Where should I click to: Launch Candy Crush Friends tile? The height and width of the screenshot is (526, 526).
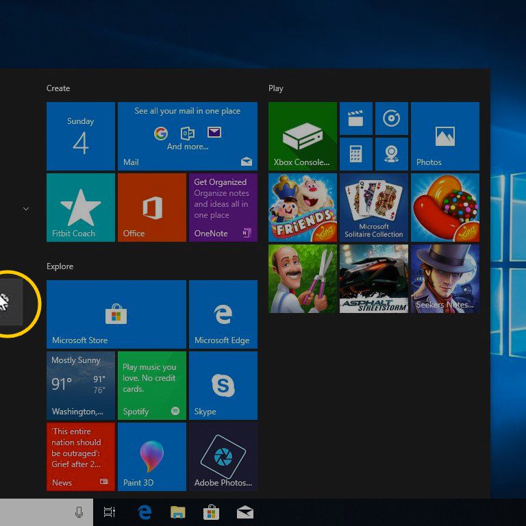pos(303,208)
